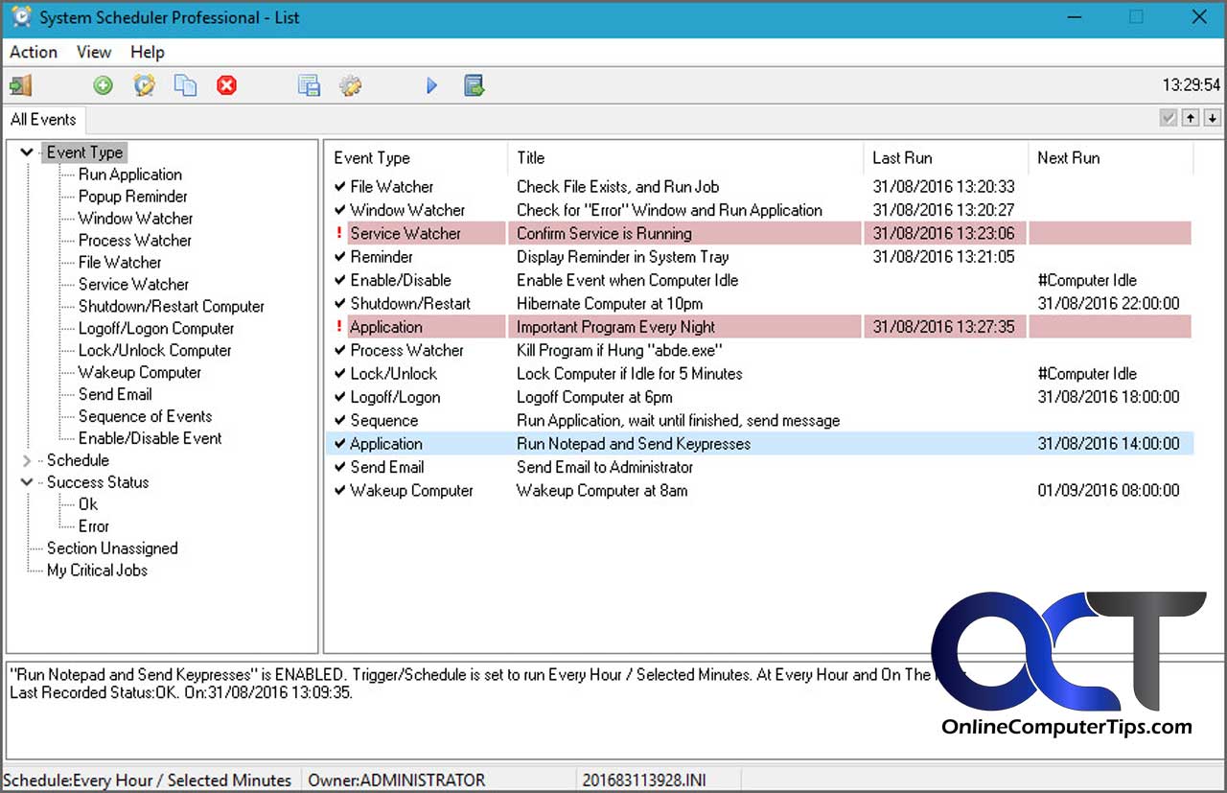The image size is (1227, 793).
Task: Click the red delete event icon
Action: click(226, 85)
